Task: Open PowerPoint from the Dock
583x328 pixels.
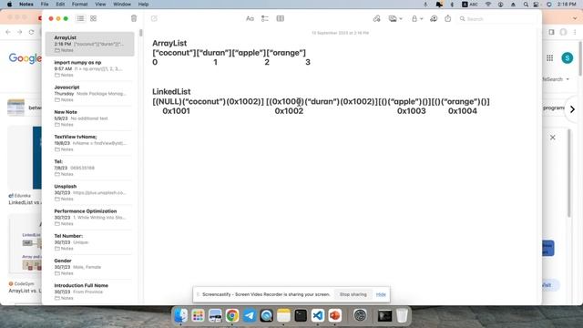Action: pos(334,315)
